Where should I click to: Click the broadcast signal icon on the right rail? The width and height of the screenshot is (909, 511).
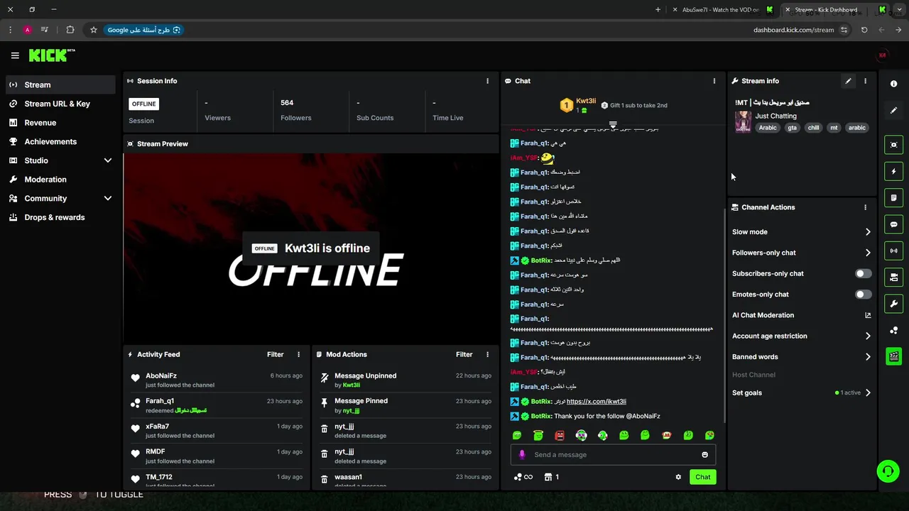click(x=893, y=251)
